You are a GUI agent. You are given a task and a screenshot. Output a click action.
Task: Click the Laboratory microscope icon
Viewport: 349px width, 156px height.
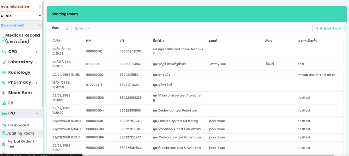click(x=4, y=62)
